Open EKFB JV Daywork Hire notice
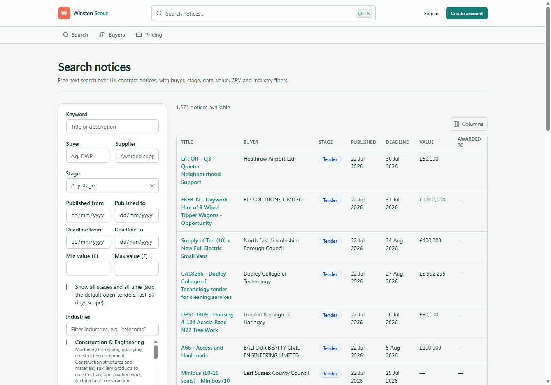Viewport: 551px width, 385px height. pos(204,211)
